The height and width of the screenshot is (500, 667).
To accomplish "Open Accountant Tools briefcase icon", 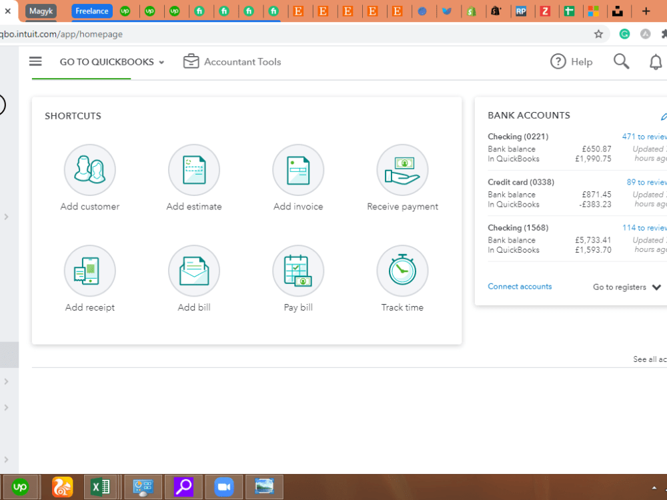I will [x=191, y=61].
